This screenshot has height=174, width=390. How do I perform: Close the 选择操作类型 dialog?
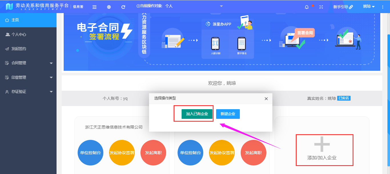(266, 99)
